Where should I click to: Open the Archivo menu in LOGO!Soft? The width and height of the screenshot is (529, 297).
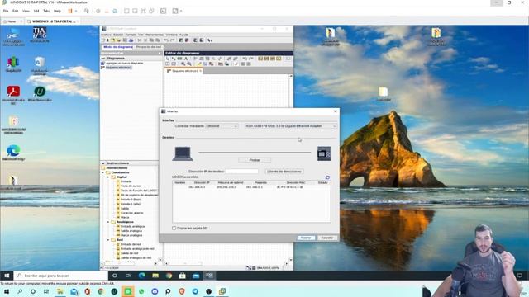coord(106,35)
